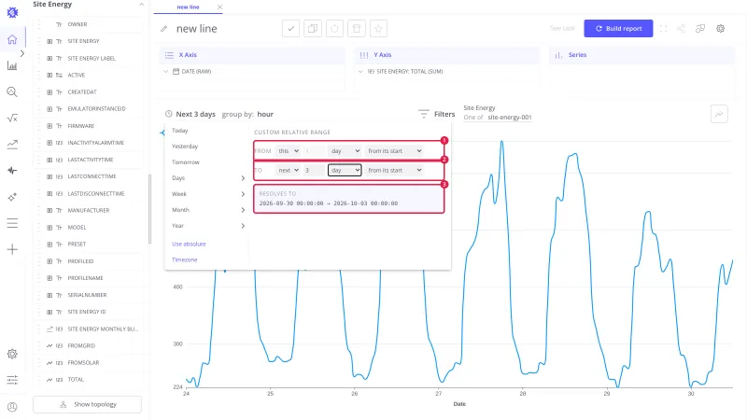Click Show topology button

point(87,404)
